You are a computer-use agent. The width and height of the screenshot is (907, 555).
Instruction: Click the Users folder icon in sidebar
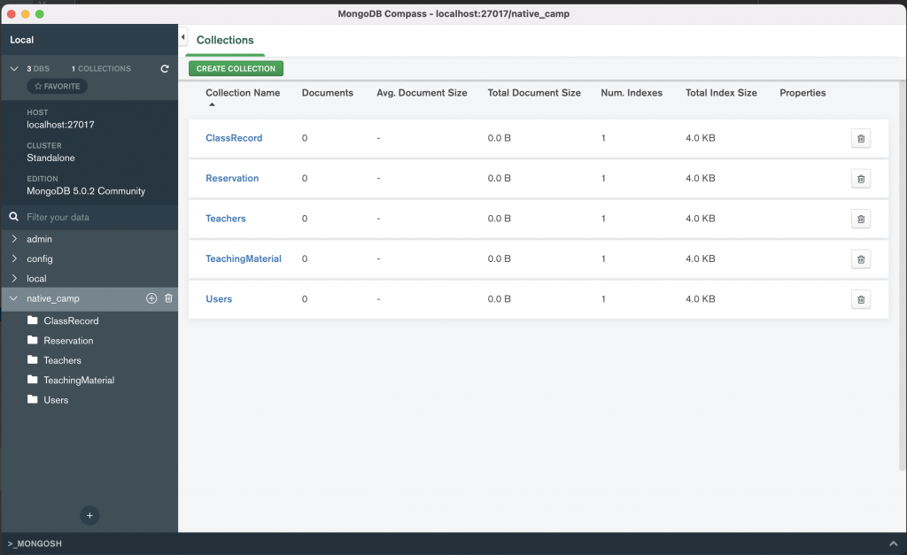pyautogui.click(x=33, y=399)
